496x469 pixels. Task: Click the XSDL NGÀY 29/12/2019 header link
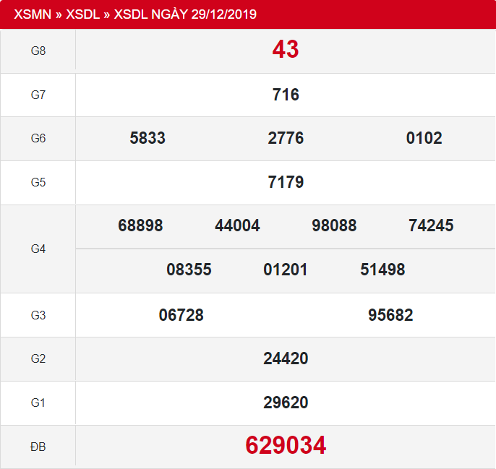[x=186, y=14]
